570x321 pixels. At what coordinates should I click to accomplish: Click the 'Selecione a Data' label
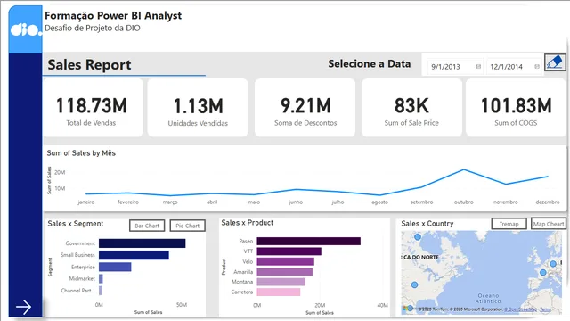coord(370,63)
